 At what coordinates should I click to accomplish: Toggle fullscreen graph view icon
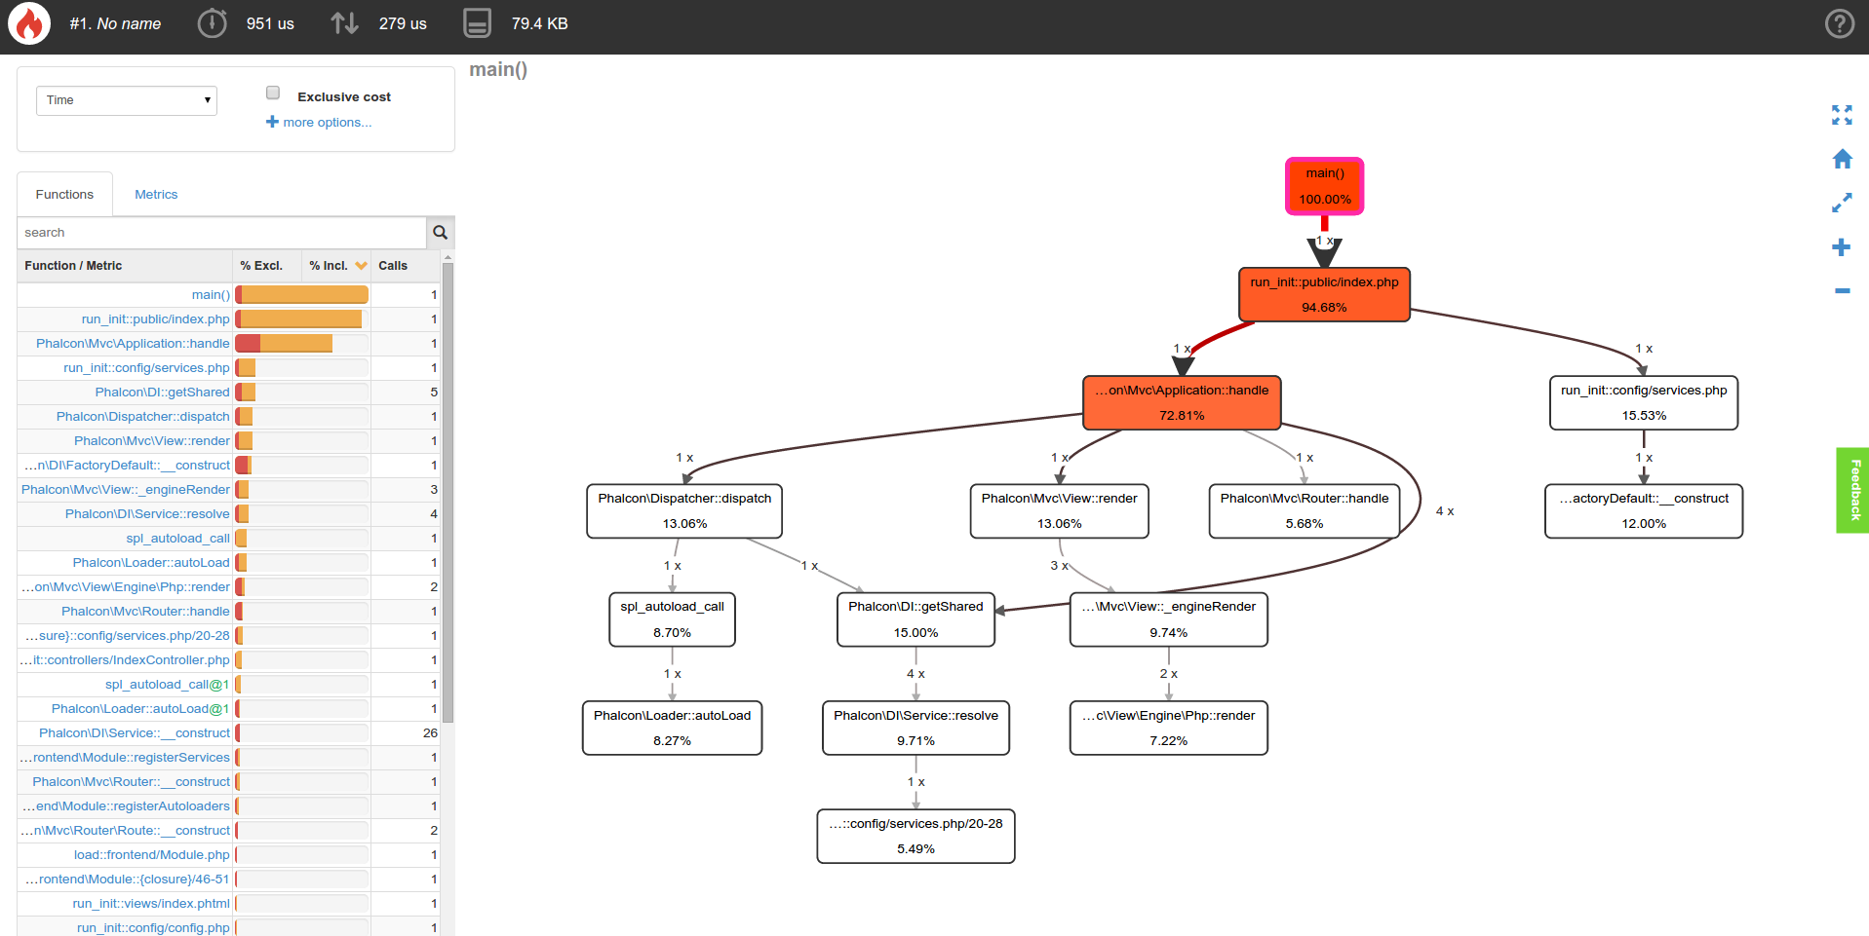coord(1842,115)
